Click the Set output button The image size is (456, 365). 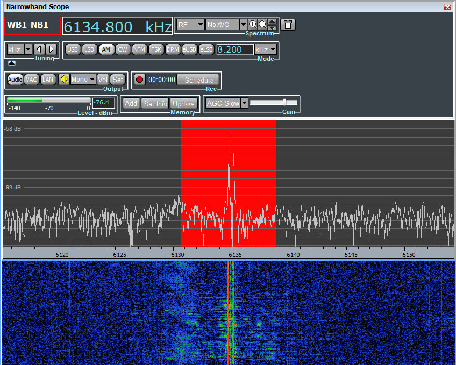(118, 80)
